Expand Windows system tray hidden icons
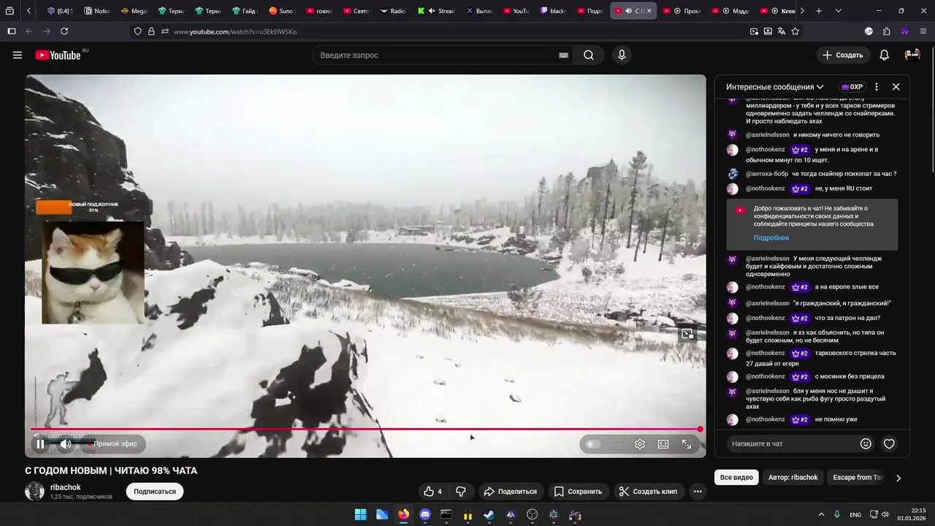Screen dimensions: 935x526 [821, 514]
